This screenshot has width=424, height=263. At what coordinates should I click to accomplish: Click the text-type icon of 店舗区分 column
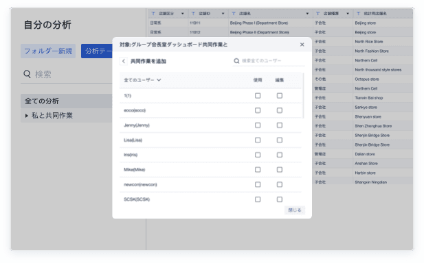click(153, 14)
